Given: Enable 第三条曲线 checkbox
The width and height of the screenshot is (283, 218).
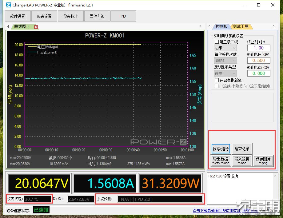Looking at the screenshot, I should (217, 42).
